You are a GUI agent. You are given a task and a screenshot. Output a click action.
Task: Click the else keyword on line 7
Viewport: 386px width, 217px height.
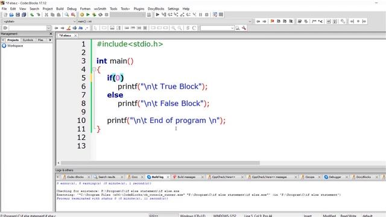click(115, 95)
